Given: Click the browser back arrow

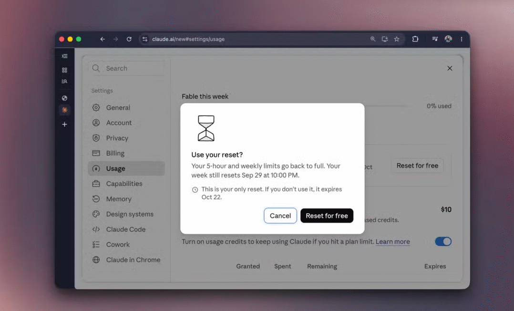Looking at the screenshot, I should (x=103, y=39).
